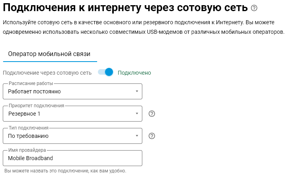Click the Приоритет подключения field label
Image resolution: width=289 pixels, height=178 pixels.
point(36,106)
